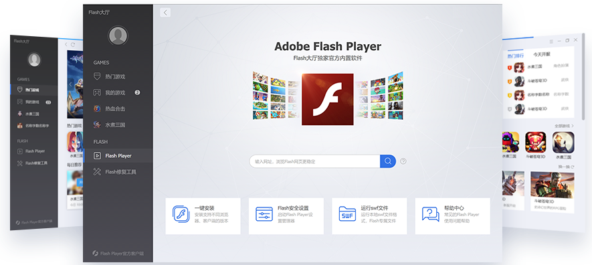The height and width of the screenshot is (265, 592).
Task: Click refresh icon in left background window
Action: (72, 45)
